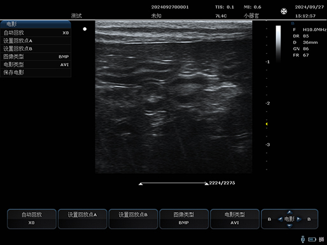
Task: Click the cine progress slider end marker
Action: tap(206, 183)
